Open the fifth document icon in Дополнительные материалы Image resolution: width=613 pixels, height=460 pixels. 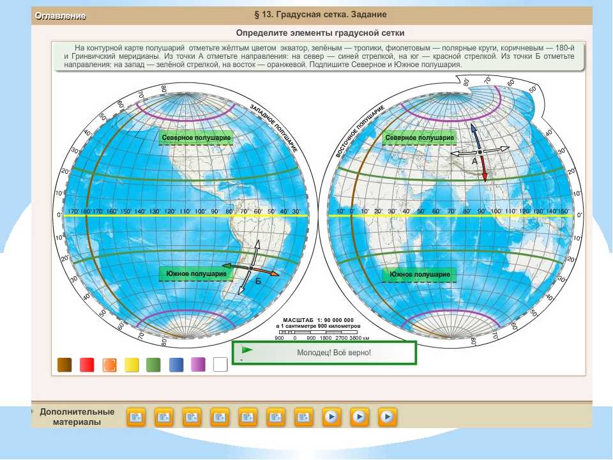coord(248,417)
